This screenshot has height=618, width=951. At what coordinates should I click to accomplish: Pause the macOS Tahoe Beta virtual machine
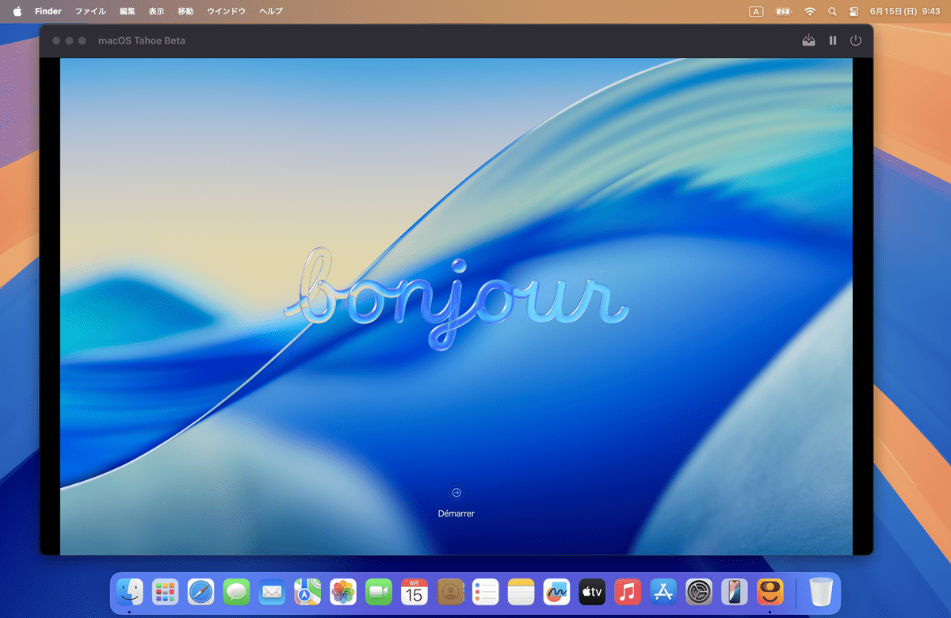833,40
